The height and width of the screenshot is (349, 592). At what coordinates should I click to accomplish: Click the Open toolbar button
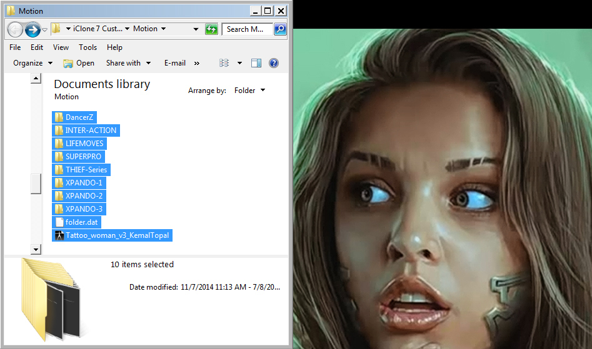tap(79, 63)
